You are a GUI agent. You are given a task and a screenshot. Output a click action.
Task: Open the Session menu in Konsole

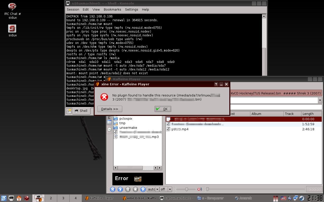point(73,9)
